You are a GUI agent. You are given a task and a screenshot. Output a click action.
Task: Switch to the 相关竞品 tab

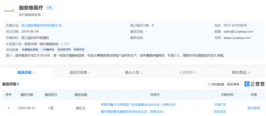[241, 72]
